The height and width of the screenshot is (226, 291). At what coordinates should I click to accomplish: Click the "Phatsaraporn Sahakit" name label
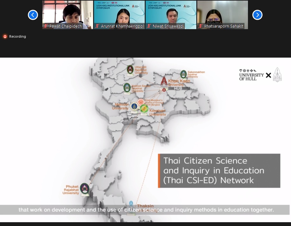(x=224, y=26)
